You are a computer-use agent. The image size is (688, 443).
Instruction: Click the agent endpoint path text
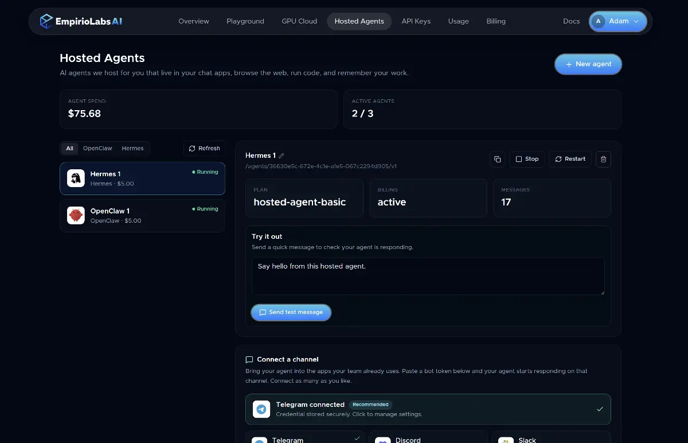click(321, 166)
